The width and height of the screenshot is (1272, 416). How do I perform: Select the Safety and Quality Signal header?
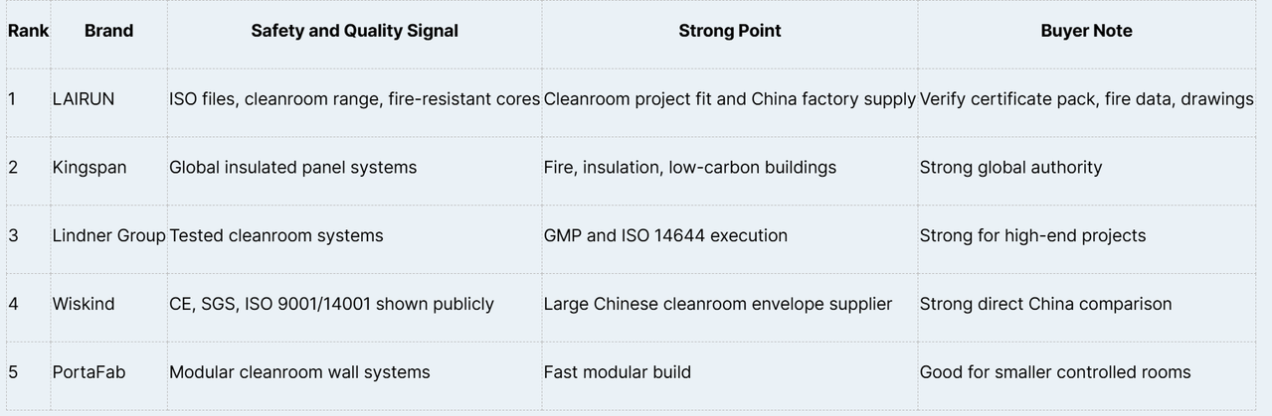[x=354, y=31]
